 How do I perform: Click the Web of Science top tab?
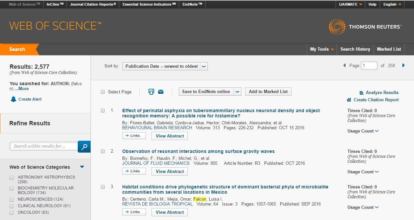tap(24, 4)
